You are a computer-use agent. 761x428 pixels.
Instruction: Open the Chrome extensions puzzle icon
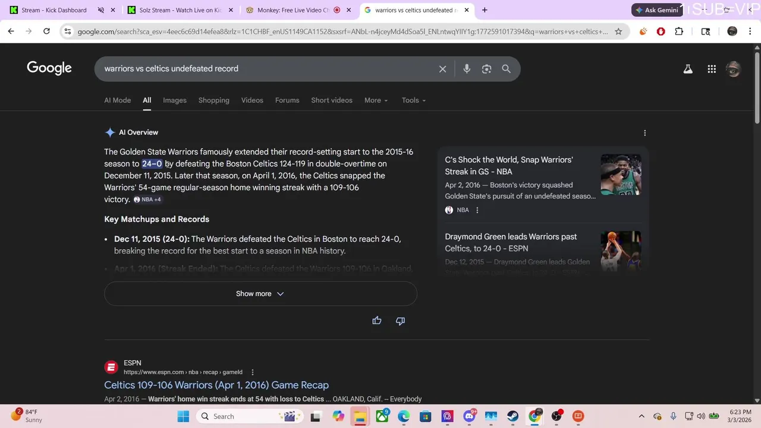pyautogui.click(x=679, y=32)
